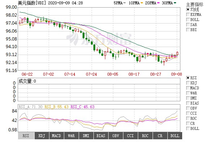The height and width of the screenshot is (144, 206).
Task: Click the 30PMA legend label
Action: click(167, 3)
